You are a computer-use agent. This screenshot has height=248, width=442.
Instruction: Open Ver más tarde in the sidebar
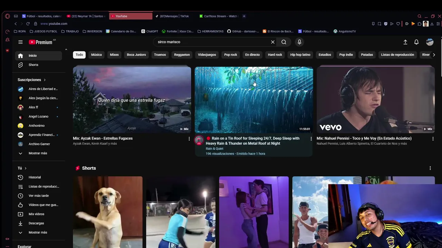[38, 196]
